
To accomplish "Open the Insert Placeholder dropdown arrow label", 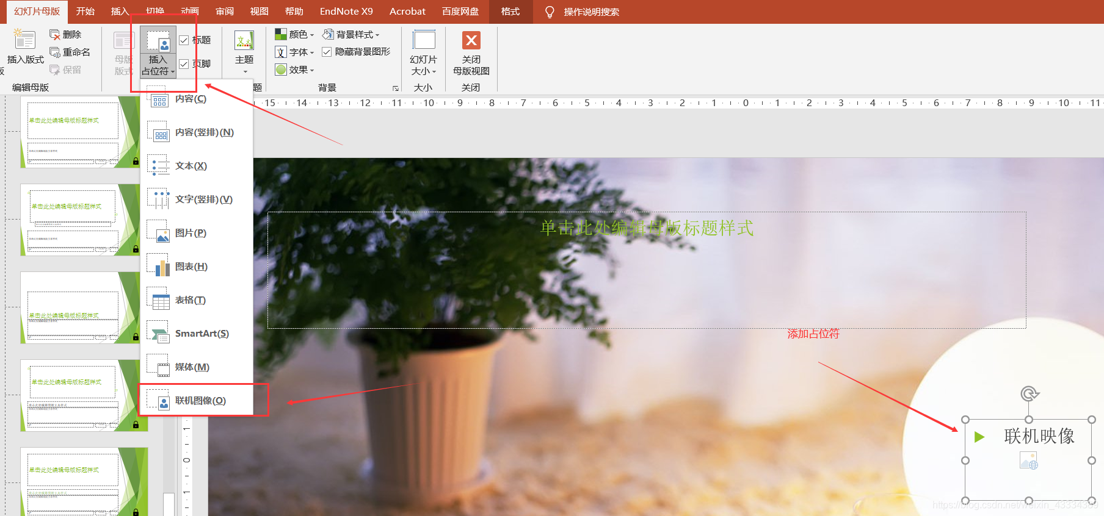I will (x=158, y=65).
